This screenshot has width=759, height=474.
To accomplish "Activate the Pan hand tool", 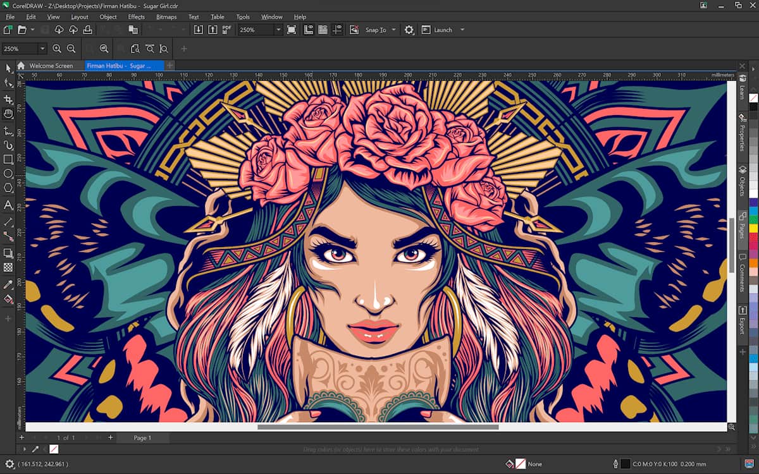I will pyautogui.click(x=8, y=114).
